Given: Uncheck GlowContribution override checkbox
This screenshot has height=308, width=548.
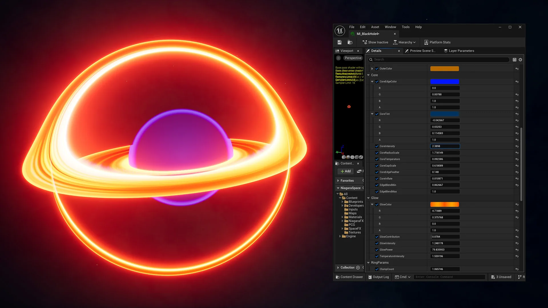Looking at the screenshot, I should [377, 237].
